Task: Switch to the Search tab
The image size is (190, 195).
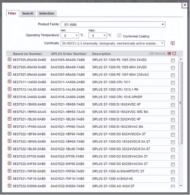Action: (x=28, y=13)
